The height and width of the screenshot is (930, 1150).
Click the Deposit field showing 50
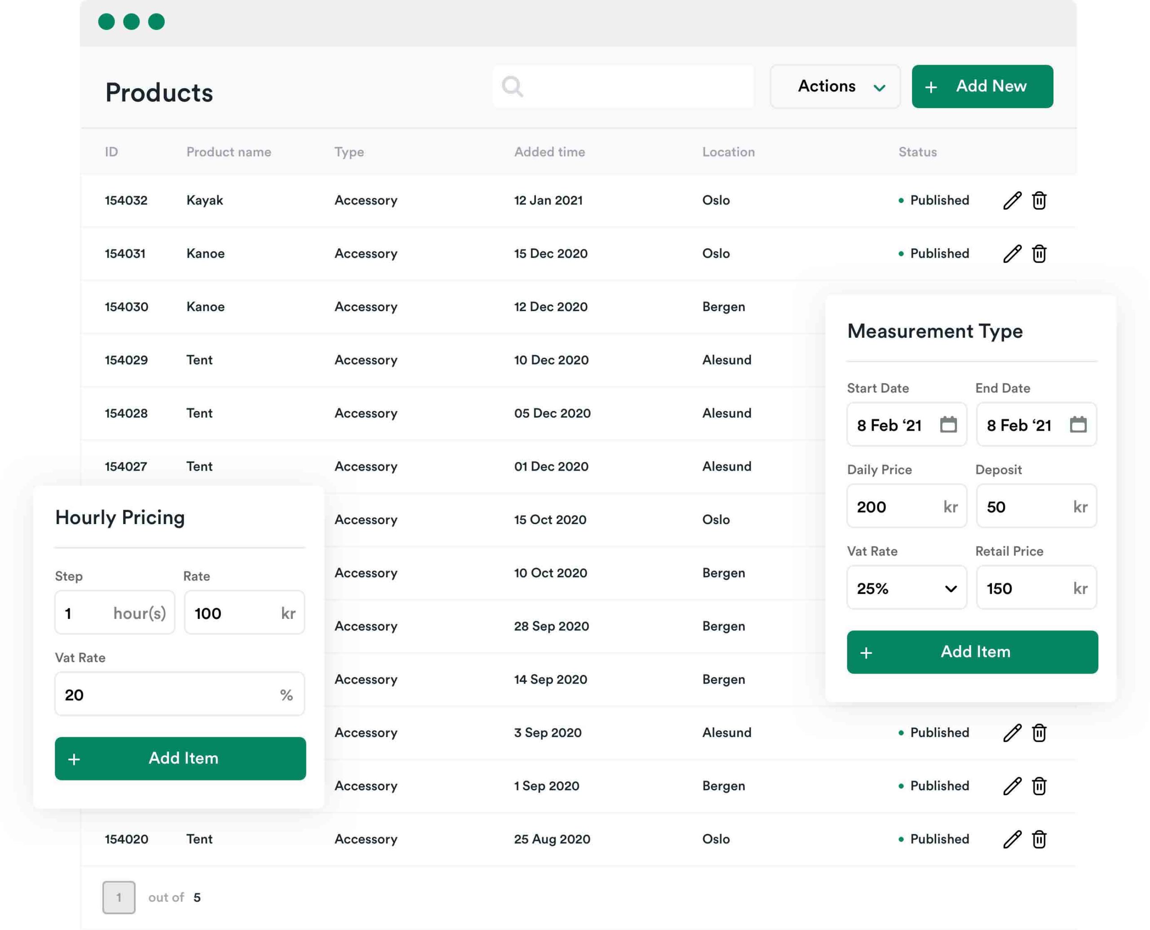pos(1036,506)
